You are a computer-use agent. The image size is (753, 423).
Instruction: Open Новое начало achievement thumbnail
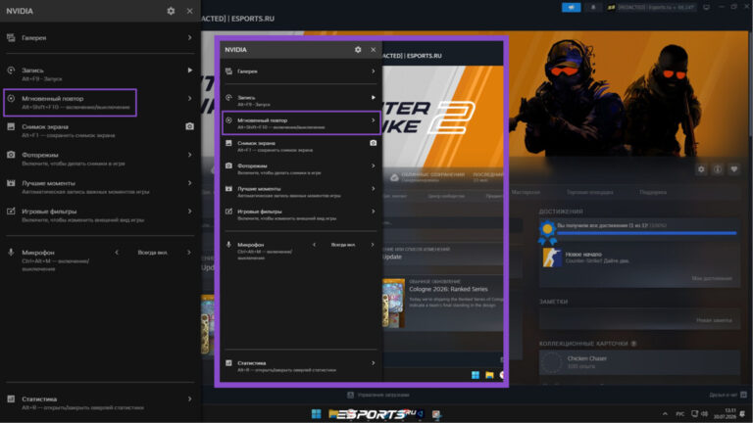[x=552, y=258]
